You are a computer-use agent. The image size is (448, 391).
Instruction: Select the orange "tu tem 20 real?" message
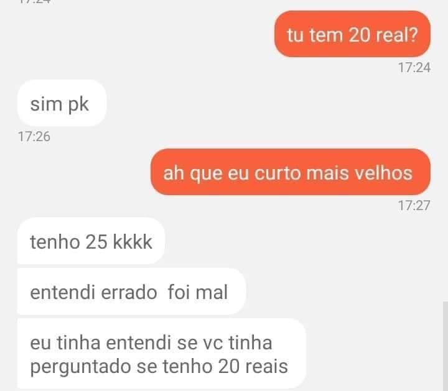coord(352,34)
